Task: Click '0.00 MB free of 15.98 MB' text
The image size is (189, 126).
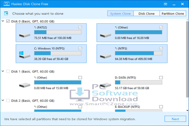Action: tap(51, 88)
